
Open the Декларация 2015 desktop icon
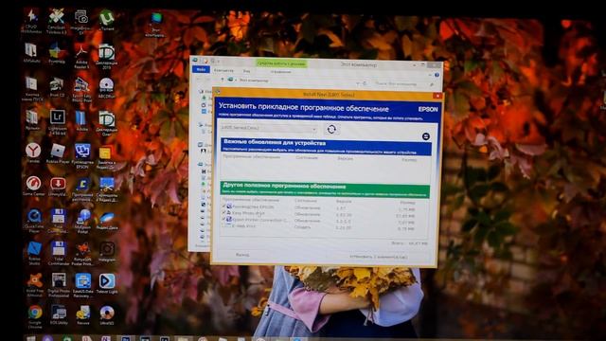(x=106, y=56)
